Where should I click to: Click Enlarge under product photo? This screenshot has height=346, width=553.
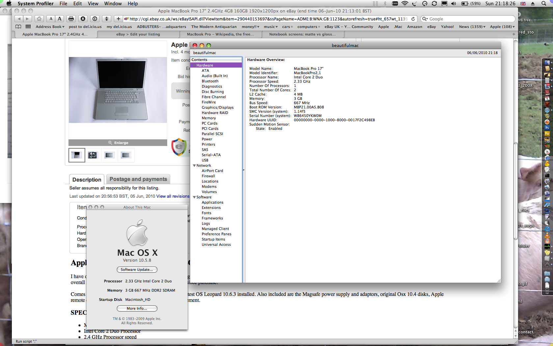pos(118,143)
